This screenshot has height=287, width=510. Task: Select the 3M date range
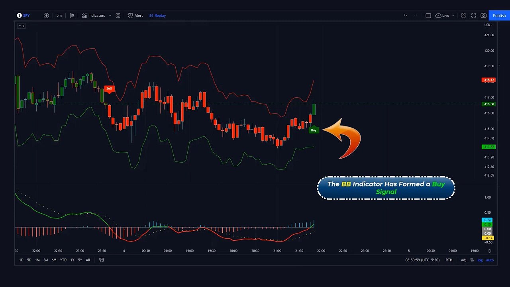45,260
